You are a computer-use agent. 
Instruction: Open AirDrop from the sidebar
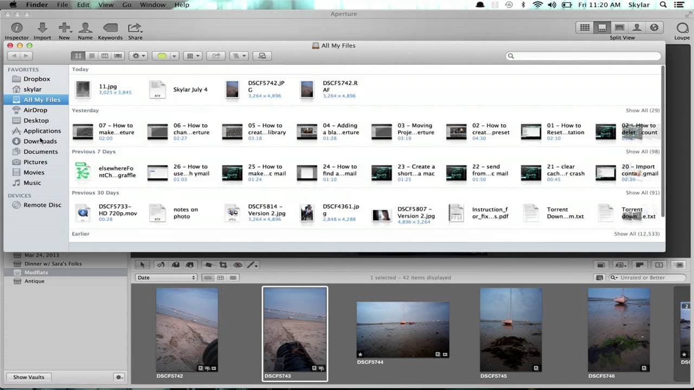pos(35,110)
